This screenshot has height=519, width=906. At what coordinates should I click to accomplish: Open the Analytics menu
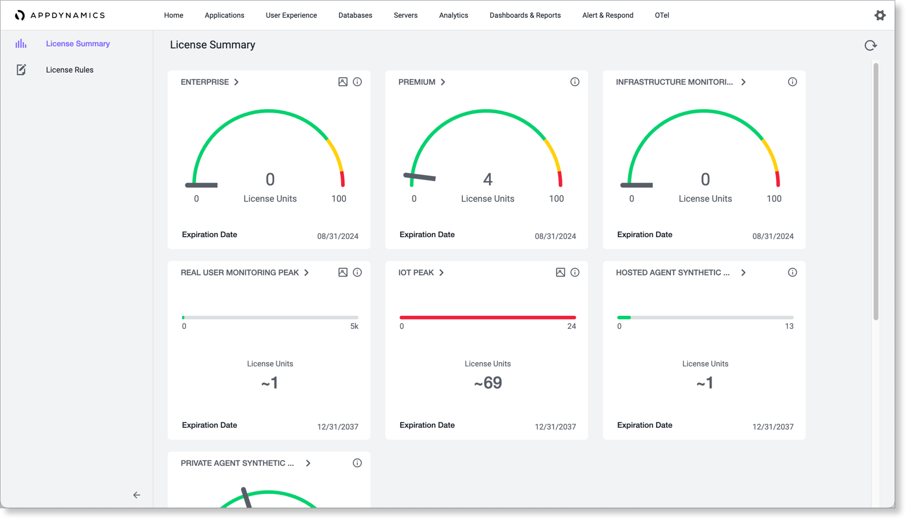(x=453, y=15)
